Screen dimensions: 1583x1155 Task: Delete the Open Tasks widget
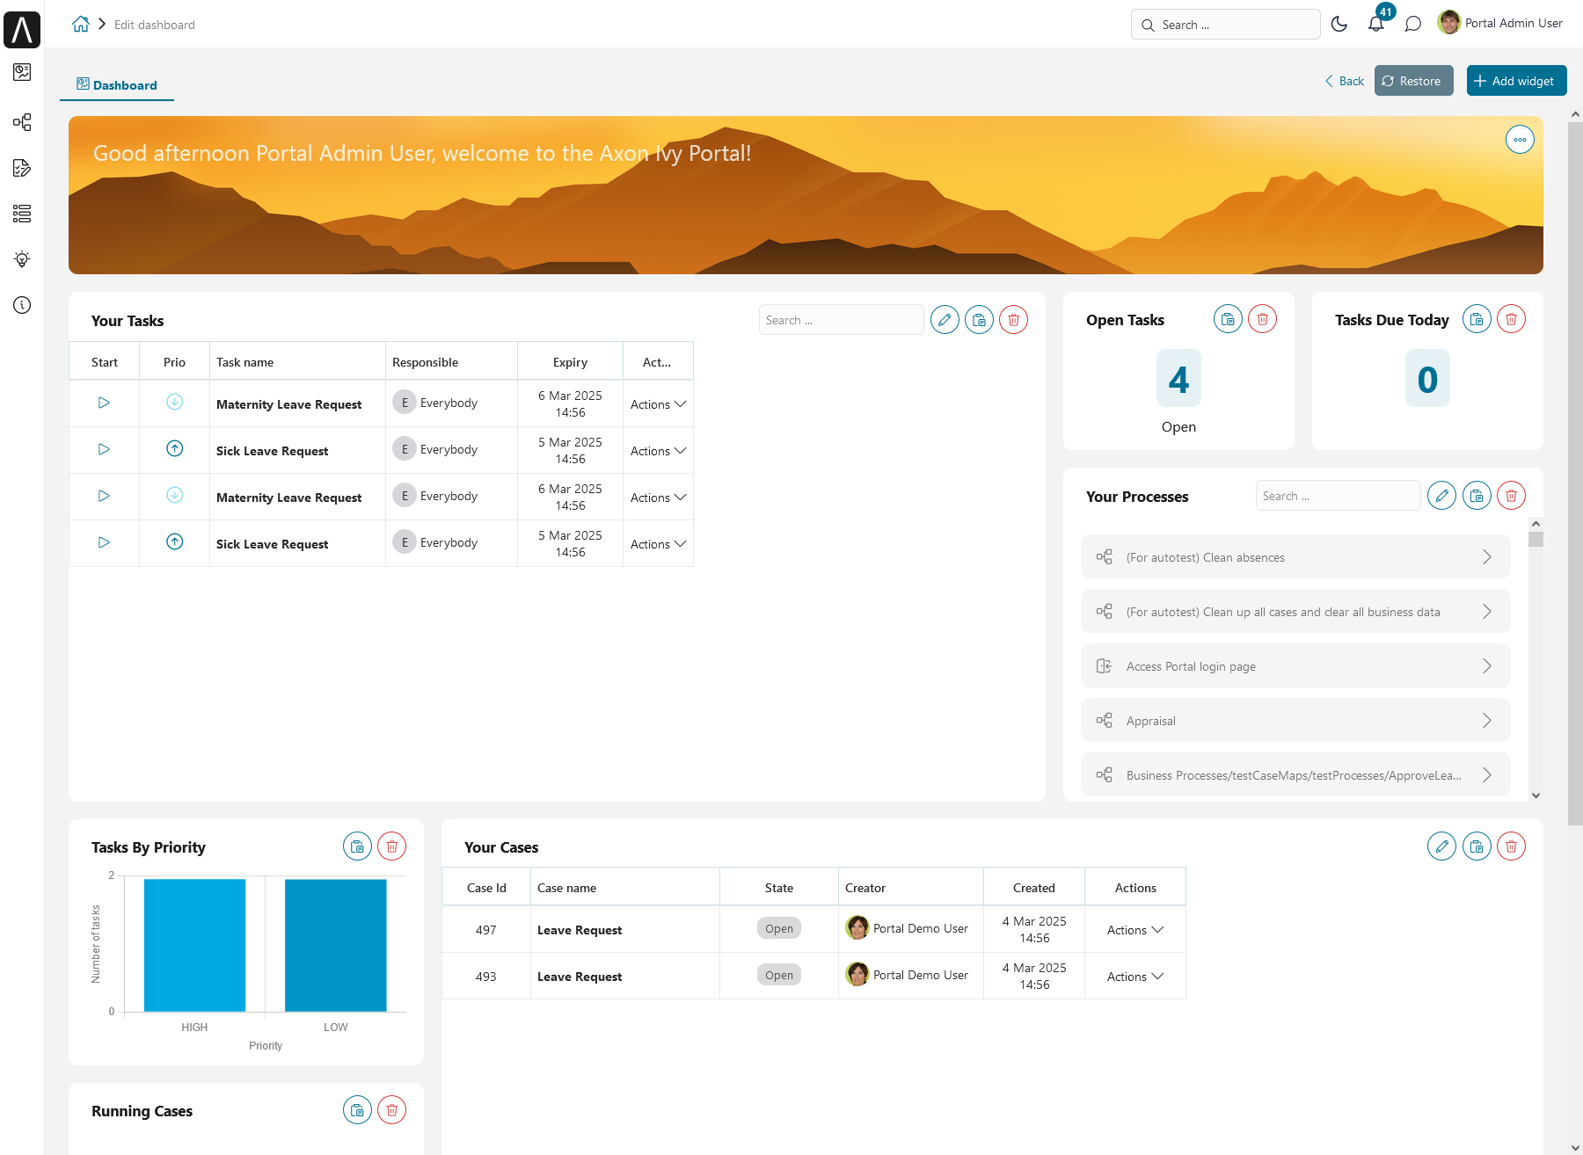(1262, 319)
